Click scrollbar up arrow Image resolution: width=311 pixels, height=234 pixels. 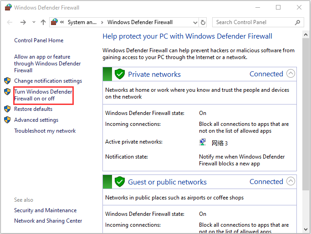point(306,35)
